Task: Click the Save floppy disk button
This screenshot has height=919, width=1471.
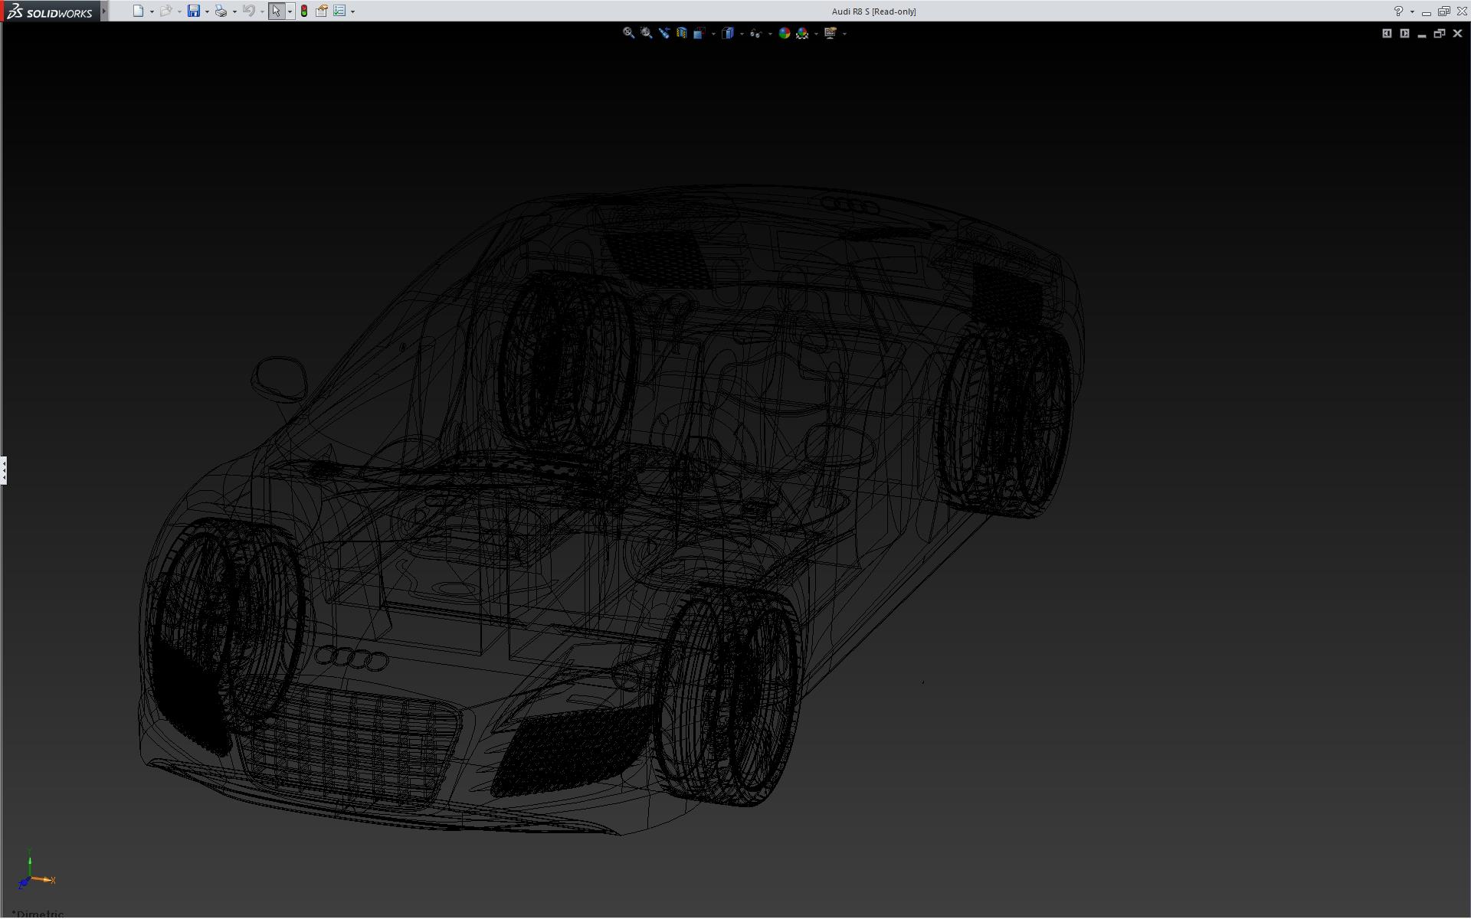Action: 194,11
